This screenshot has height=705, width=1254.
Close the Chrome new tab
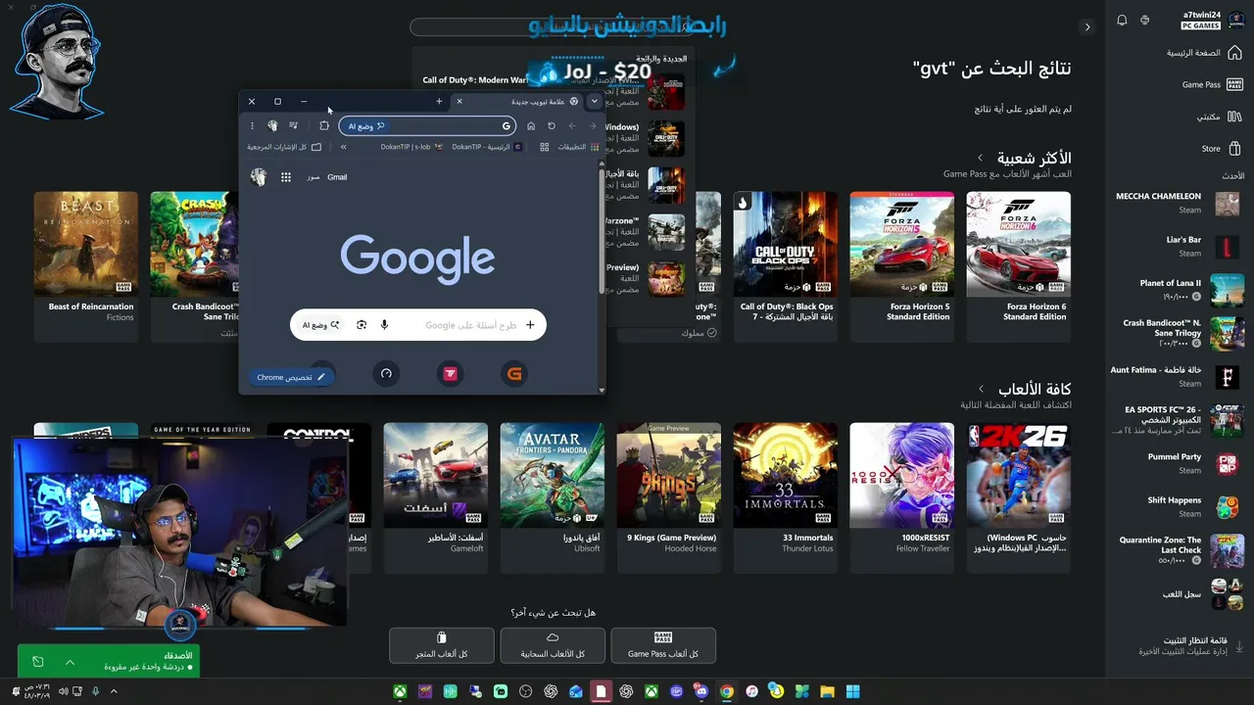(x=458, y=101)
